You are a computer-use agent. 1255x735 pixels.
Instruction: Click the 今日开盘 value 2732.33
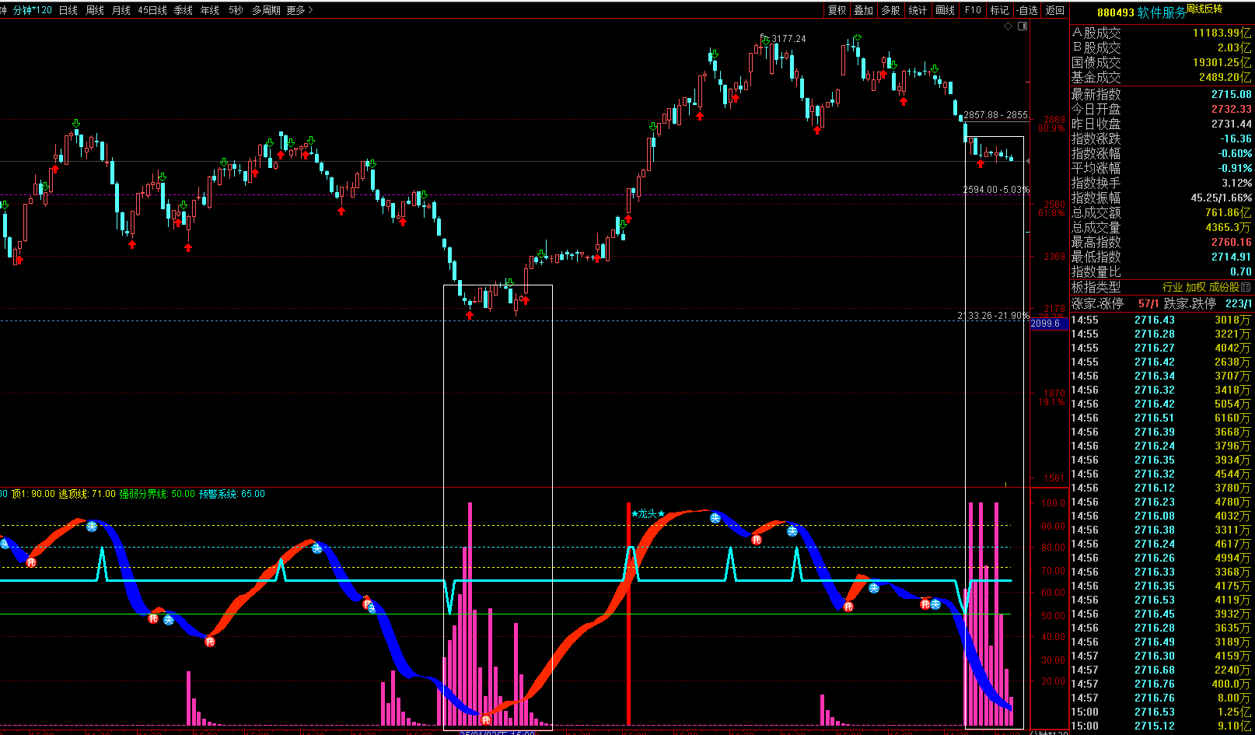1232,109
